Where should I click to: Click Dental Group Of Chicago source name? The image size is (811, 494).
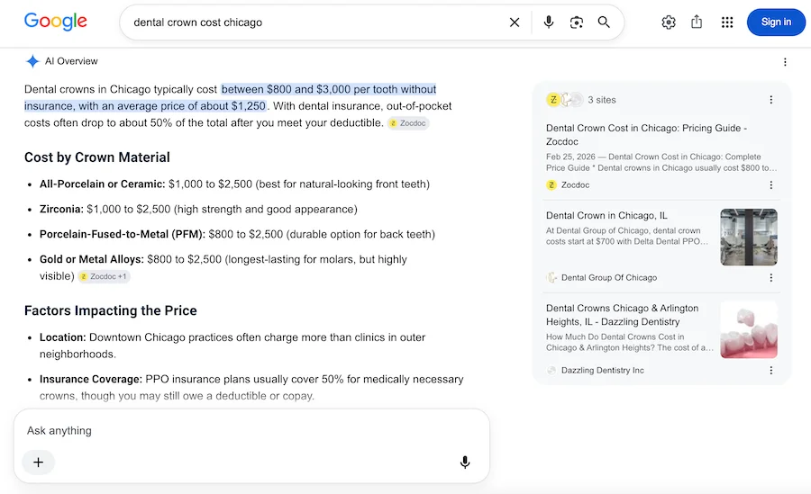tap(609, 277)
